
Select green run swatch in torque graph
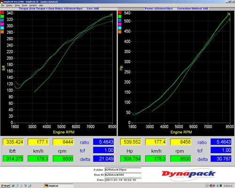coord(2,16)
